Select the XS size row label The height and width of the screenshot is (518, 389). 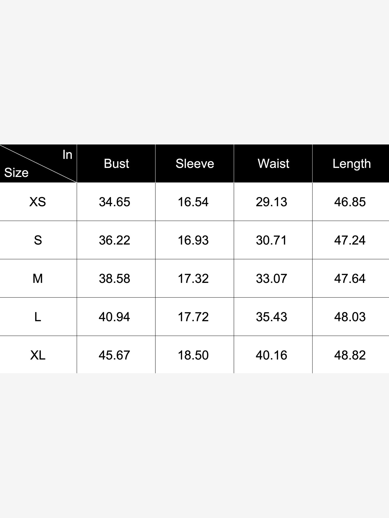(x=38, y=202)
